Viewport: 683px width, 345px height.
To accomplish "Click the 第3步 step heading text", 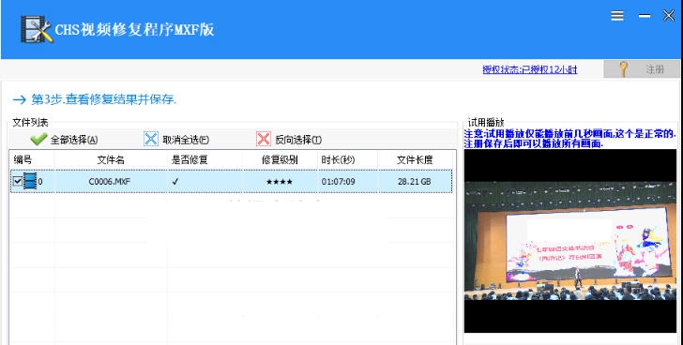I will (x=103, y=99).
